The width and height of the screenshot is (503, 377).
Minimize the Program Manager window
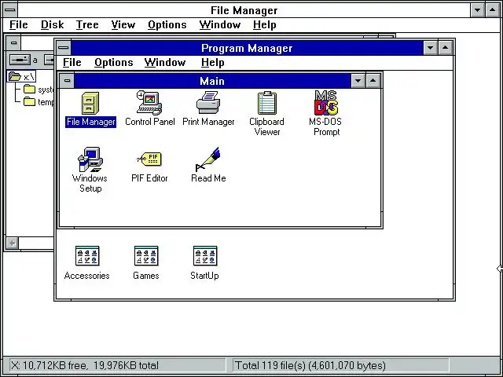(x=430, y=48)
